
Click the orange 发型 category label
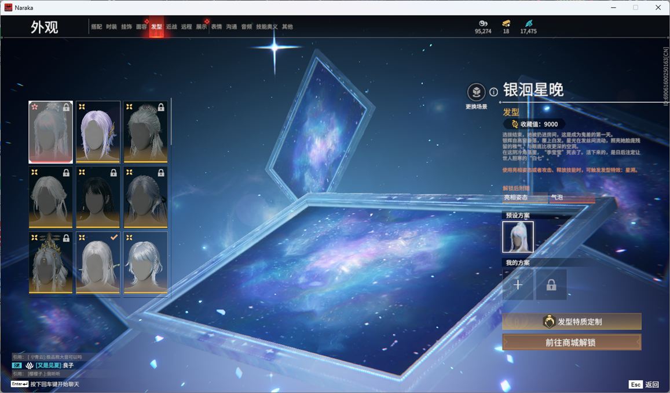coord(511,112)
